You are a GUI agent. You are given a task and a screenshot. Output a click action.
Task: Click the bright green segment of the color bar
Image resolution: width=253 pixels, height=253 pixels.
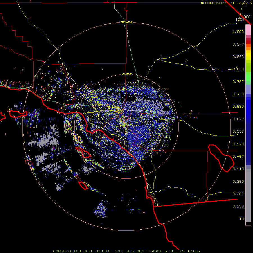tap(248, 77)
